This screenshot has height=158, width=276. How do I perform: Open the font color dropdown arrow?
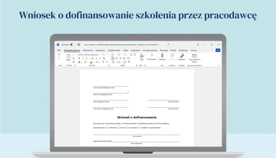point(94,62)
